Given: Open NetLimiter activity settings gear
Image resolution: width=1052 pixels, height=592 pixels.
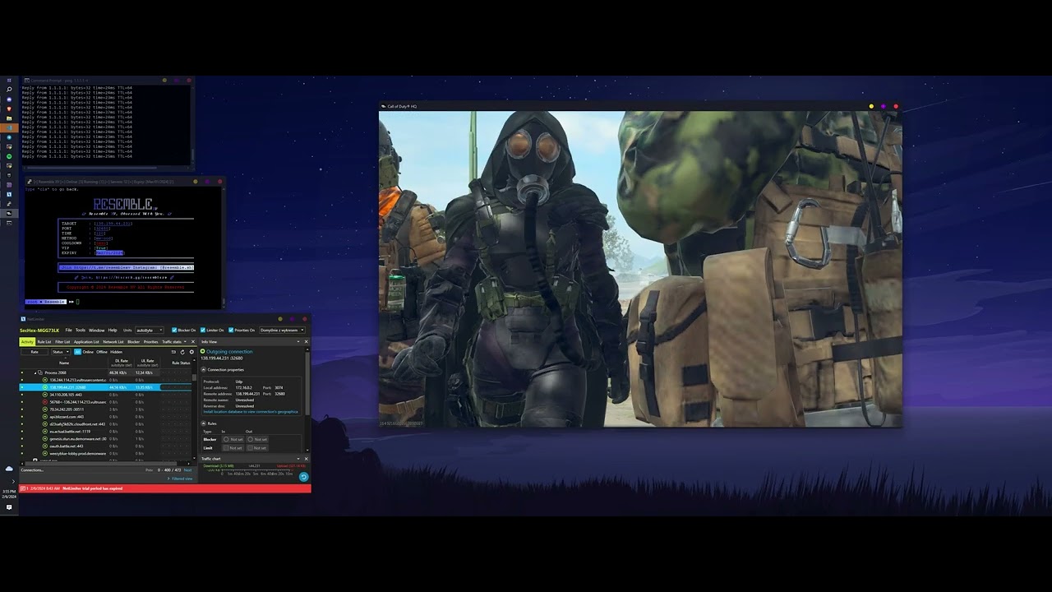Looking at the screenshot, I should pyautogui.click(x=191, y=352).
